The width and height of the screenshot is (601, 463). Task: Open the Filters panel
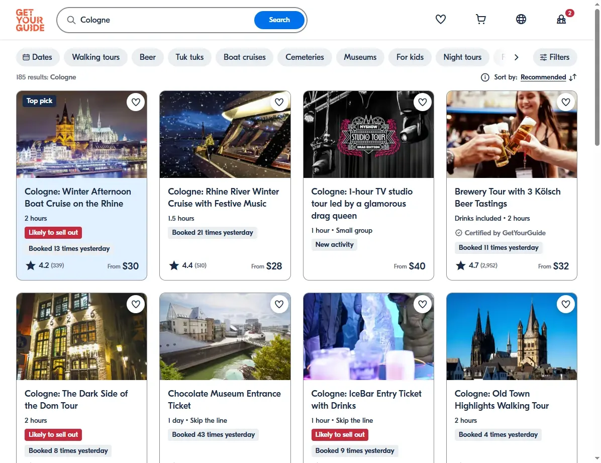555,57
